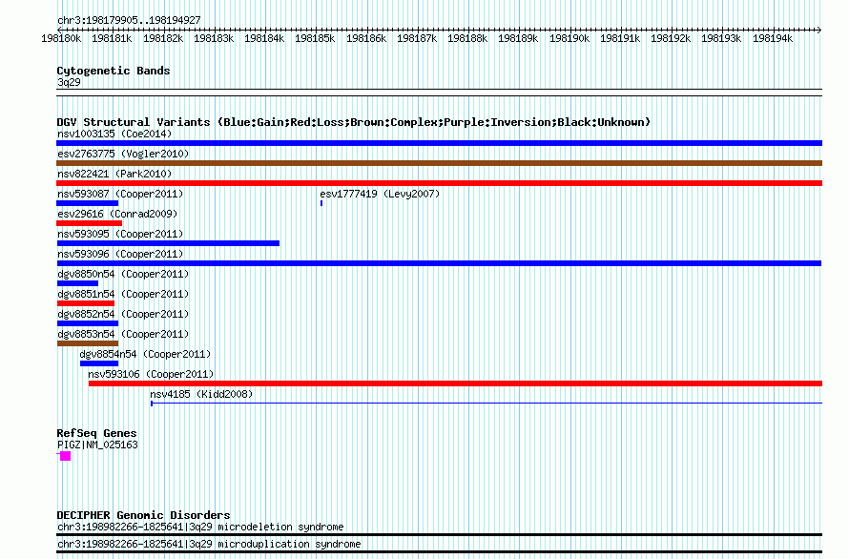Click the microduplication syndrome black bar
Viewport: 849px width, 559px height.
[x=439, y=552]
